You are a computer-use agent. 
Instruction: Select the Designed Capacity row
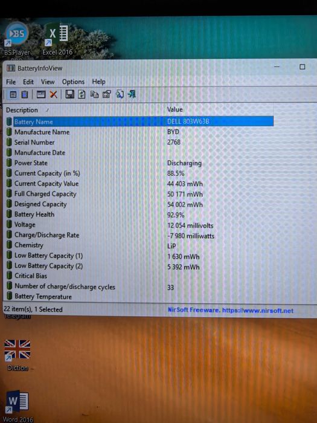pos(139,204)
